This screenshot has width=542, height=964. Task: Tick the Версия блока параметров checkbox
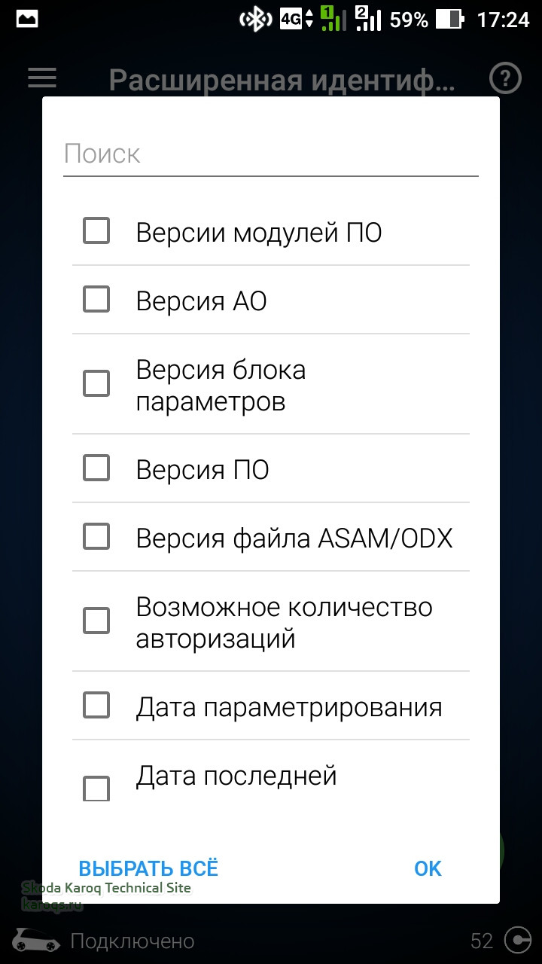(96, 384)
